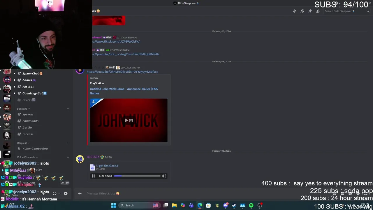Toggle channel notification mute bell icon

point(302,11)
